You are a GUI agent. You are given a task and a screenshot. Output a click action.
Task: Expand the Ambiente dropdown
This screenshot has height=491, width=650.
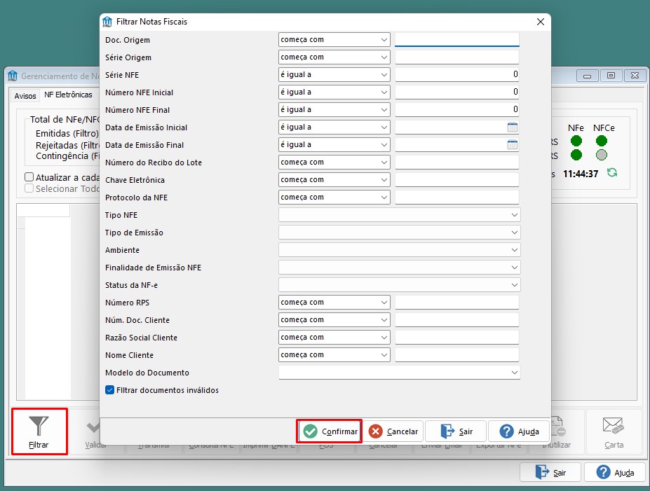[399, 249]
